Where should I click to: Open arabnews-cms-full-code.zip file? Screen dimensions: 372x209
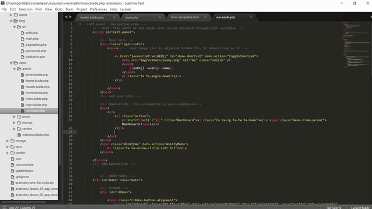[34, 183]
